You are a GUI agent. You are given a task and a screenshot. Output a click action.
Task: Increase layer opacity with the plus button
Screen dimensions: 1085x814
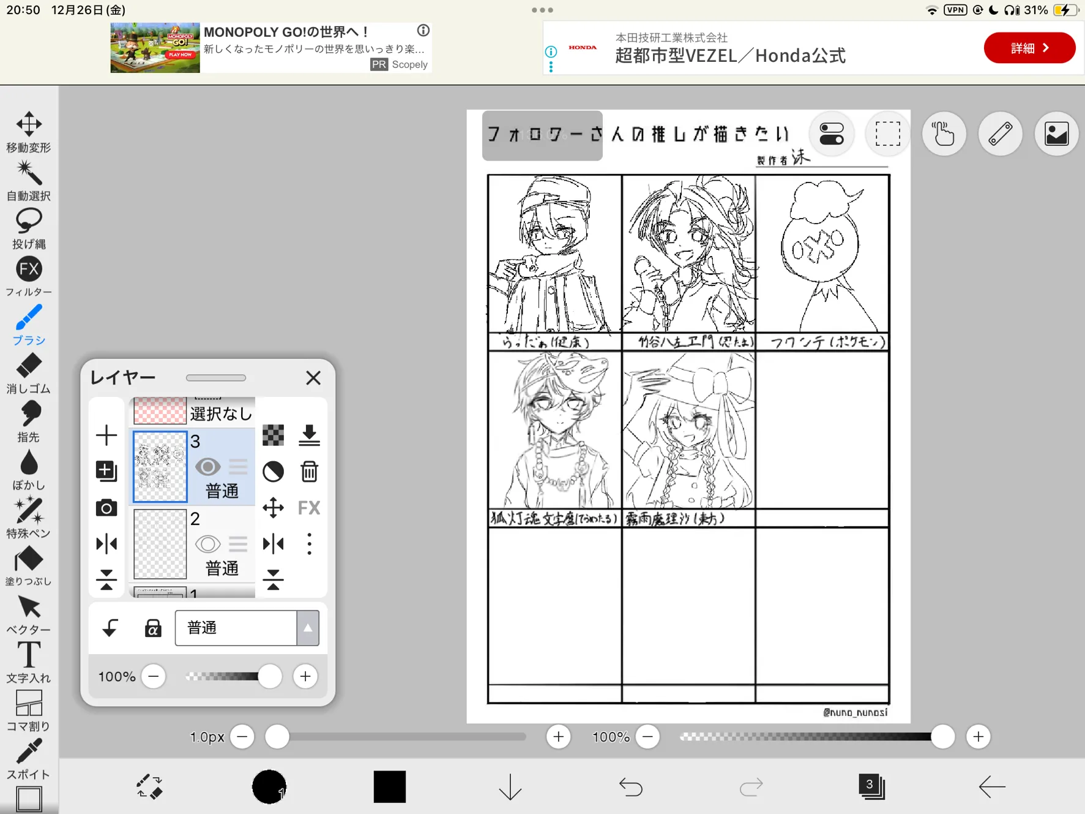click(305, 676)
